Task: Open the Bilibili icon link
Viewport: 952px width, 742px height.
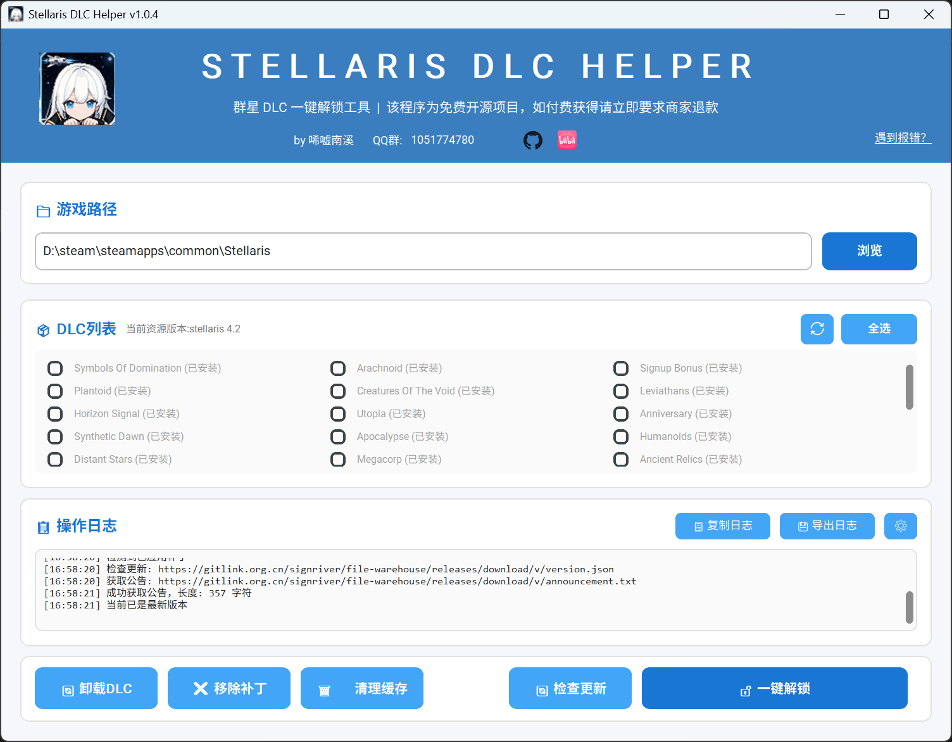Action: pos(567,140)
